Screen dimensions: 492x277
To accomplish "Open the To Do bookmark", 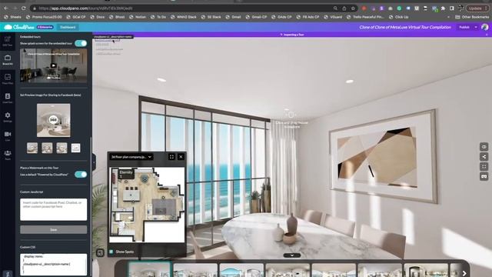I will click(x=158, y=17).
